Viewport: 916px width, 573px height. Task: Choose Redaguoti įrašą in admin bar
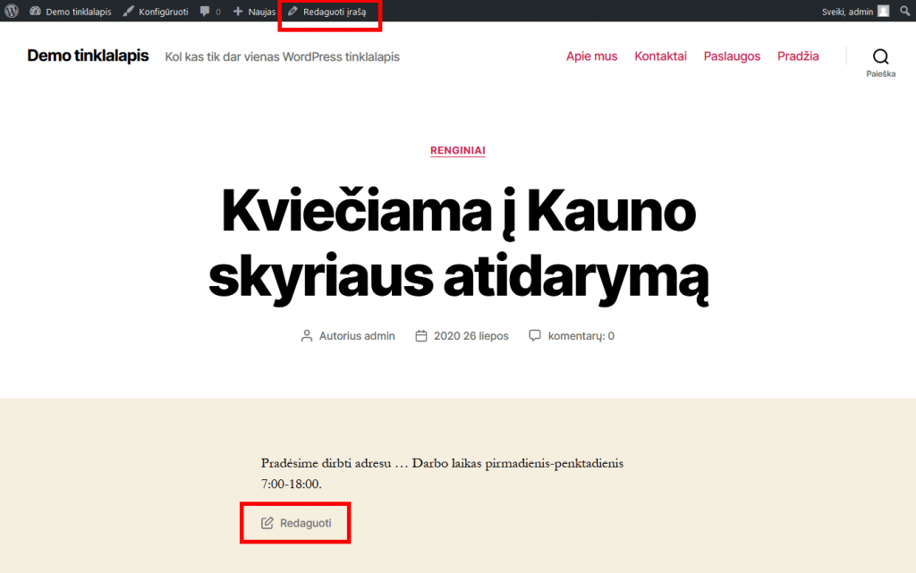pyautogui.click(x=335, y=12)
